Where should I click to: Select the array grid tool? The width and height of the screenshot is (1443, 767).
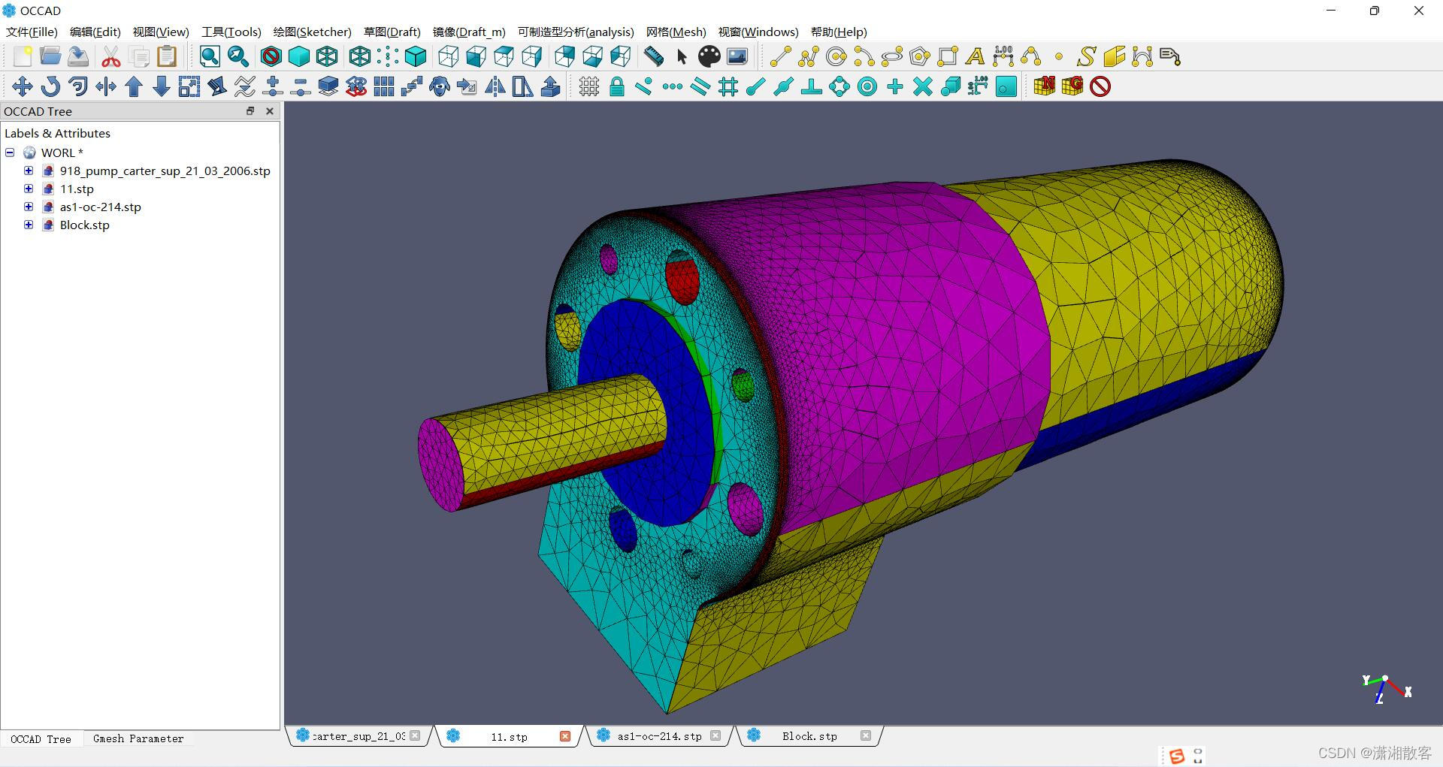383,86
